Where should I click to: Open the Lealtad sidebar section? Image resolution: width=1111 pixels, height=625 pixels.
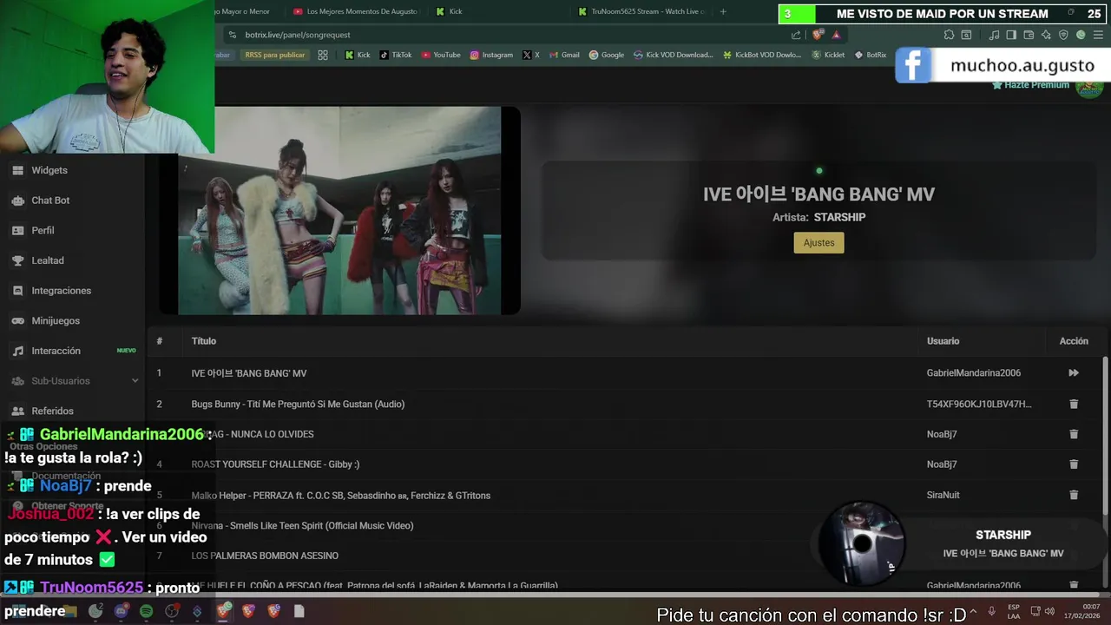48,260
